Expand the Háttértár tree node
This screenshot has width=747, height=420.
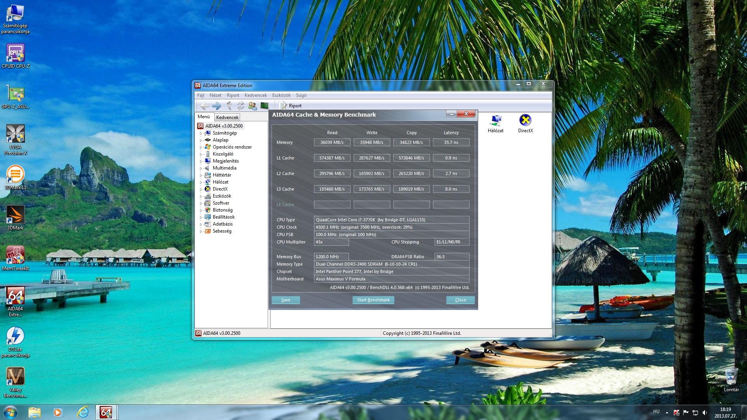[201, 175]
